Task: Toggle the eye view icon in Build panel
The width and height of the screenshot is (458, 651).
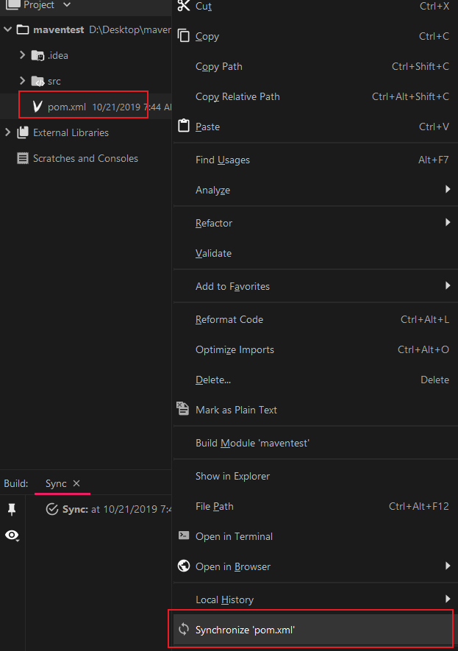Action: tap(12, 535)
